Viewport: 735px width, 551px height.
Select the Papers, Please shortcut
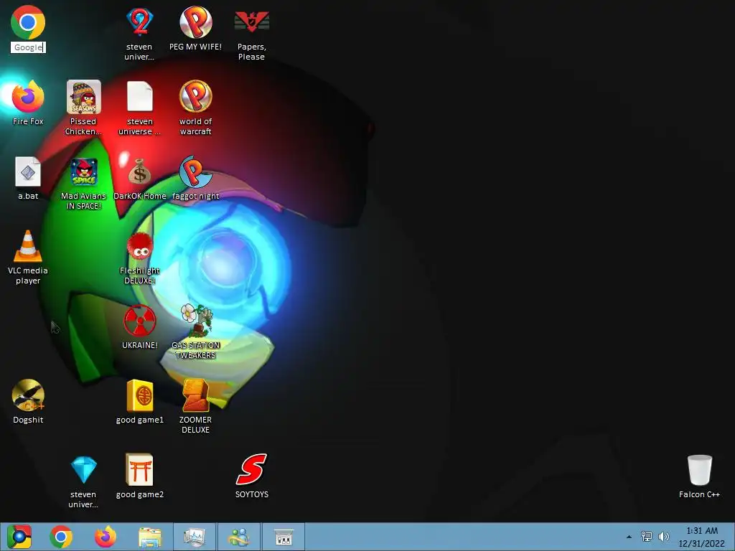[252, 22]
